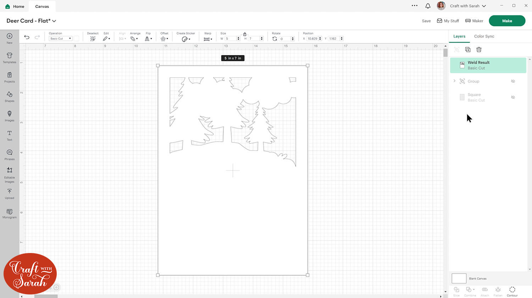Screen dimensions: 532x298
Task: Delete the selected layer with trash icon
Action: point(479,50)
